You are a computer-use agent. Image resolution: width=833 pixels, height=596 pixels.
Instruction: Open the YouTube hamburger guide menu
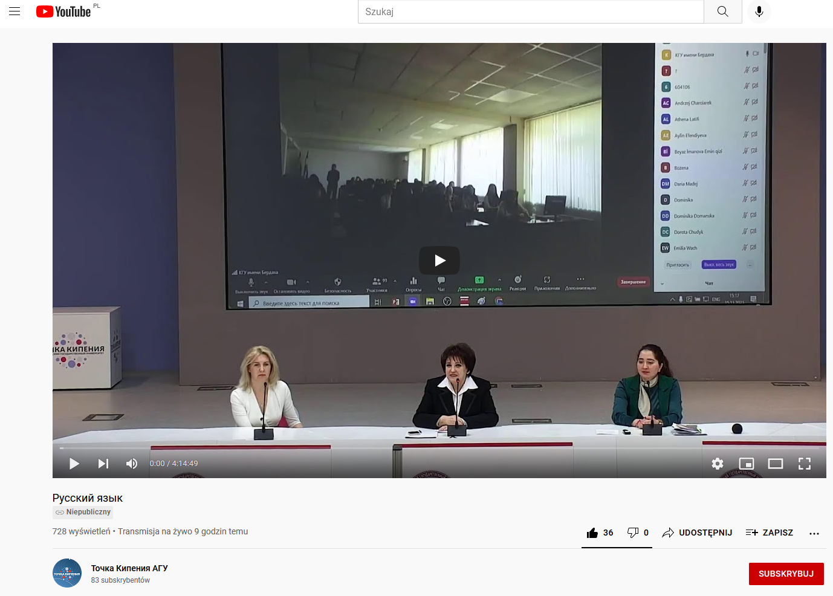pos(15,11)
